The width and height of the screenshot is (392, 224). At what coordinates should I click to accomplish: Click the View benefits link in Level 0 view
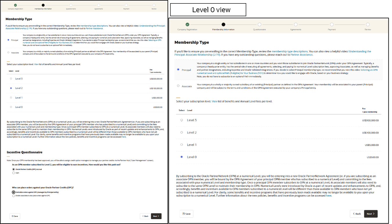click(215, 101)
